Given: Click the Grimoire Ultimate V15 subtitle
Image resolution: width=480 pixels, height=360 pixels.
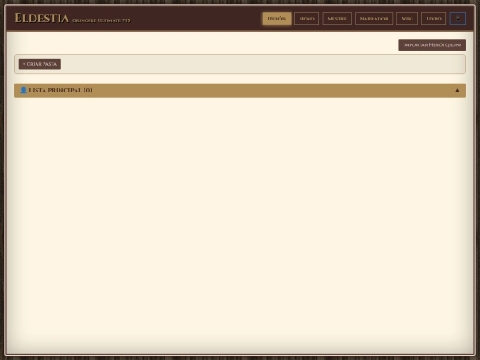Looking at the screenshot, I should [x=101, y=20].
